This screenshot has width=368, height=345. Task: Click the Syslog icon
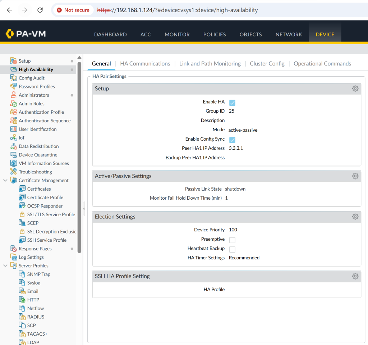(x=22, y=282)
